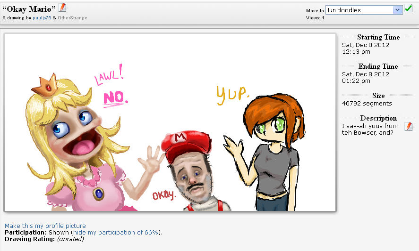Click the "12:13 pm" start time value
This screenshot has width=419, height=251.
click(x=356, y=52)
